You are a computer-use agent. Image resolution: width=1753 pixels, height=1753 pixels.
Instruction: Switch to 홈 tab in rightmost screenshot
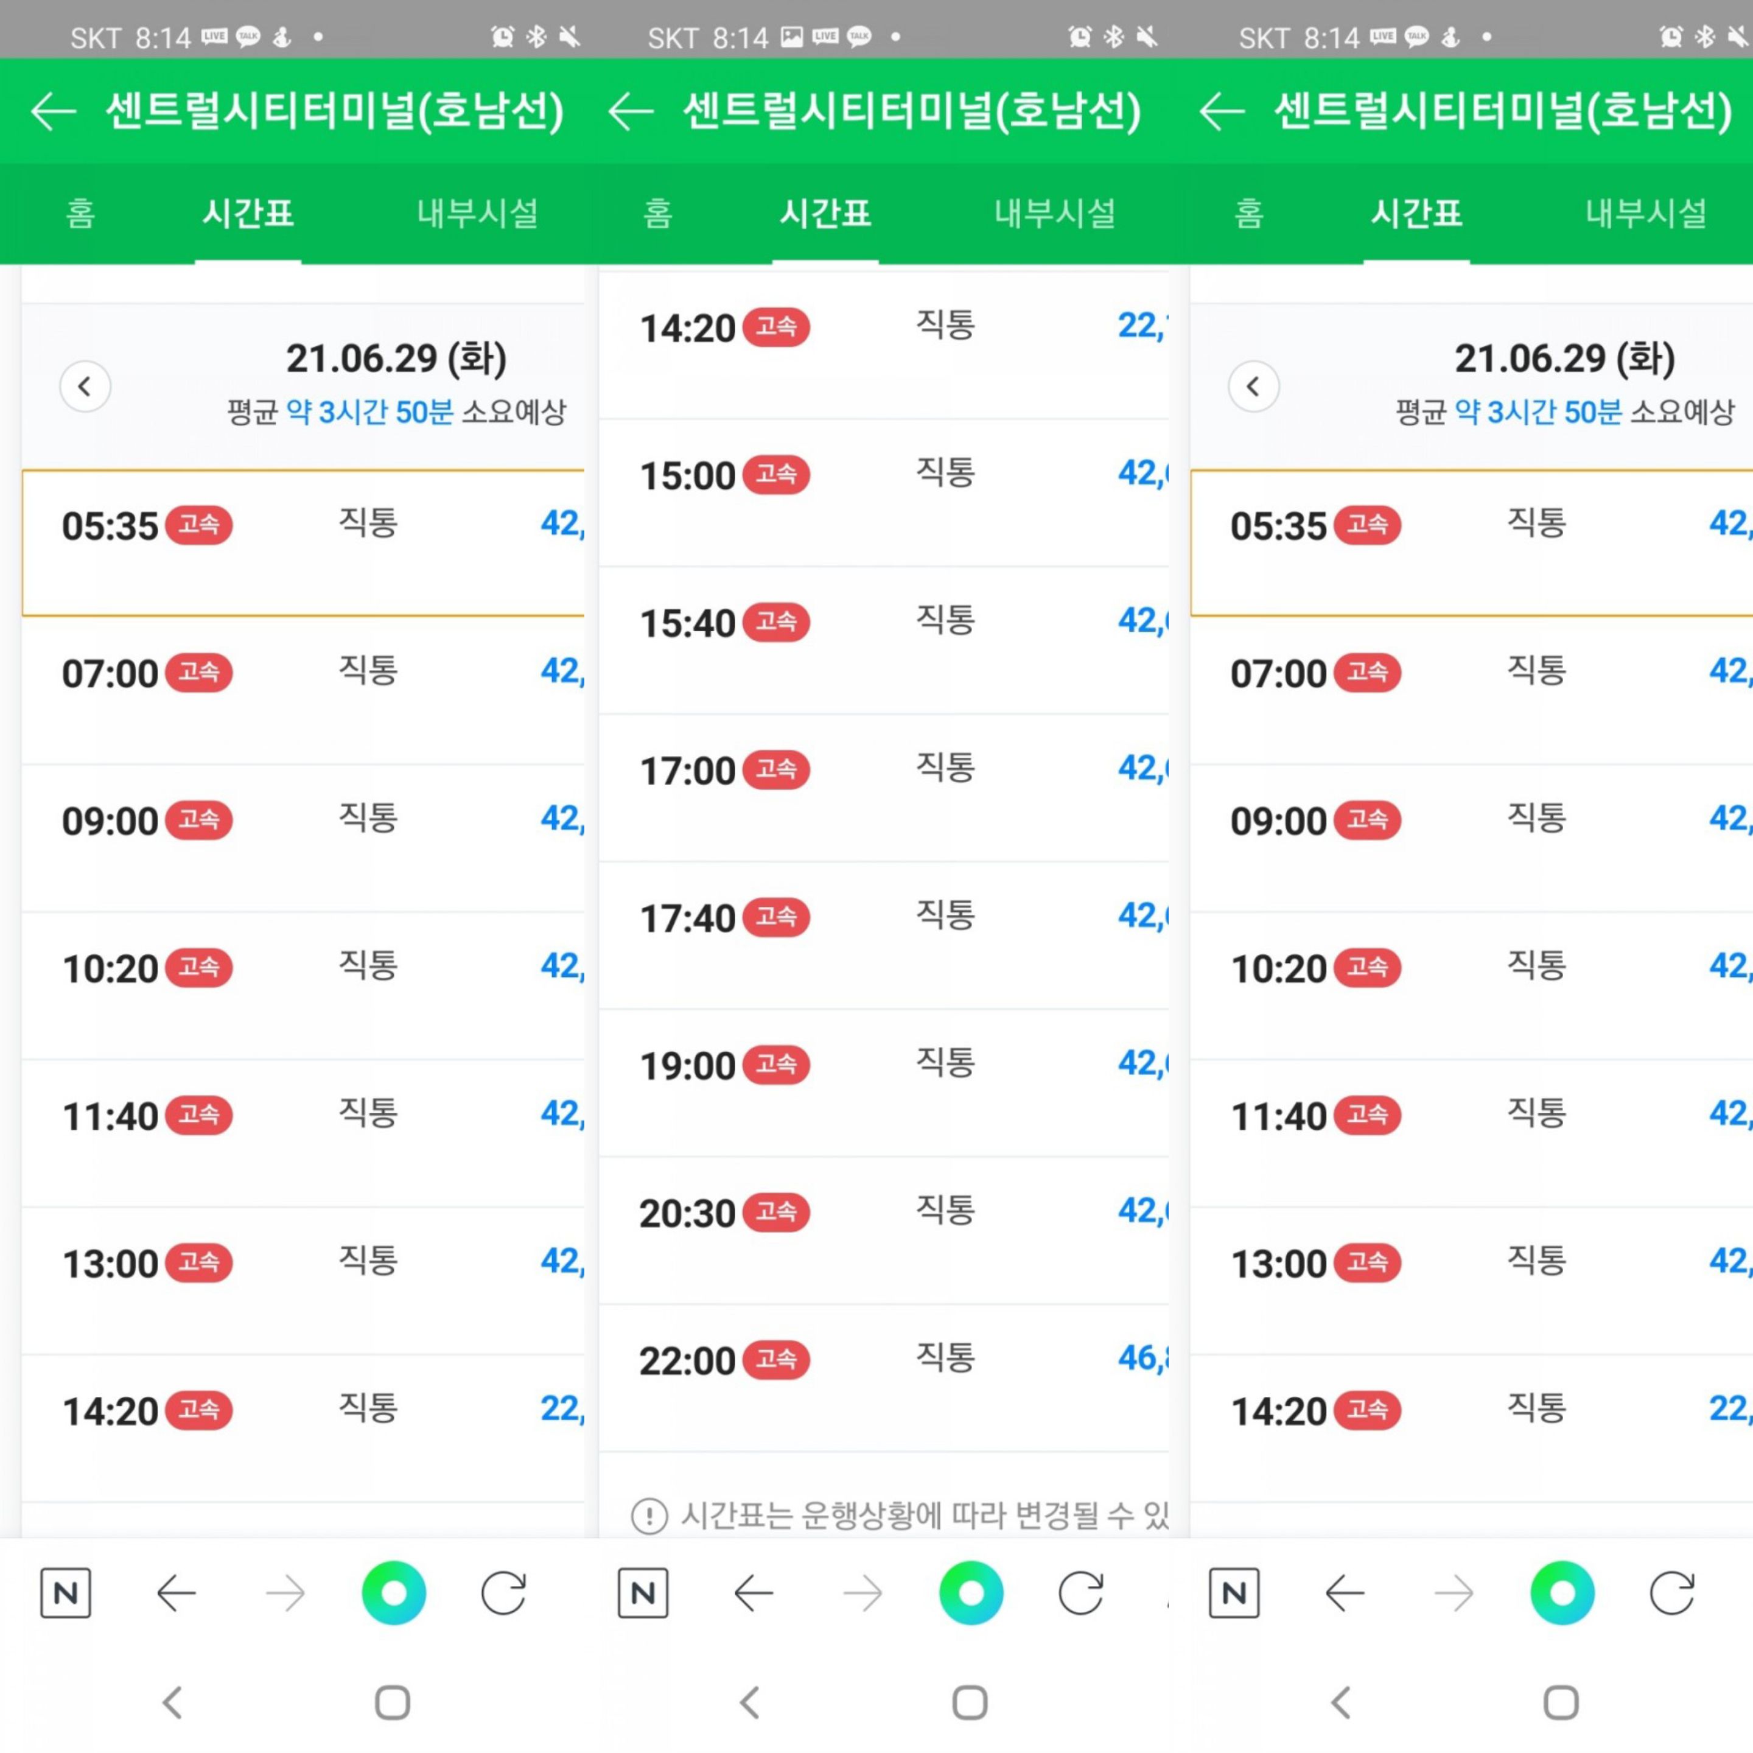coord(1248,214)
